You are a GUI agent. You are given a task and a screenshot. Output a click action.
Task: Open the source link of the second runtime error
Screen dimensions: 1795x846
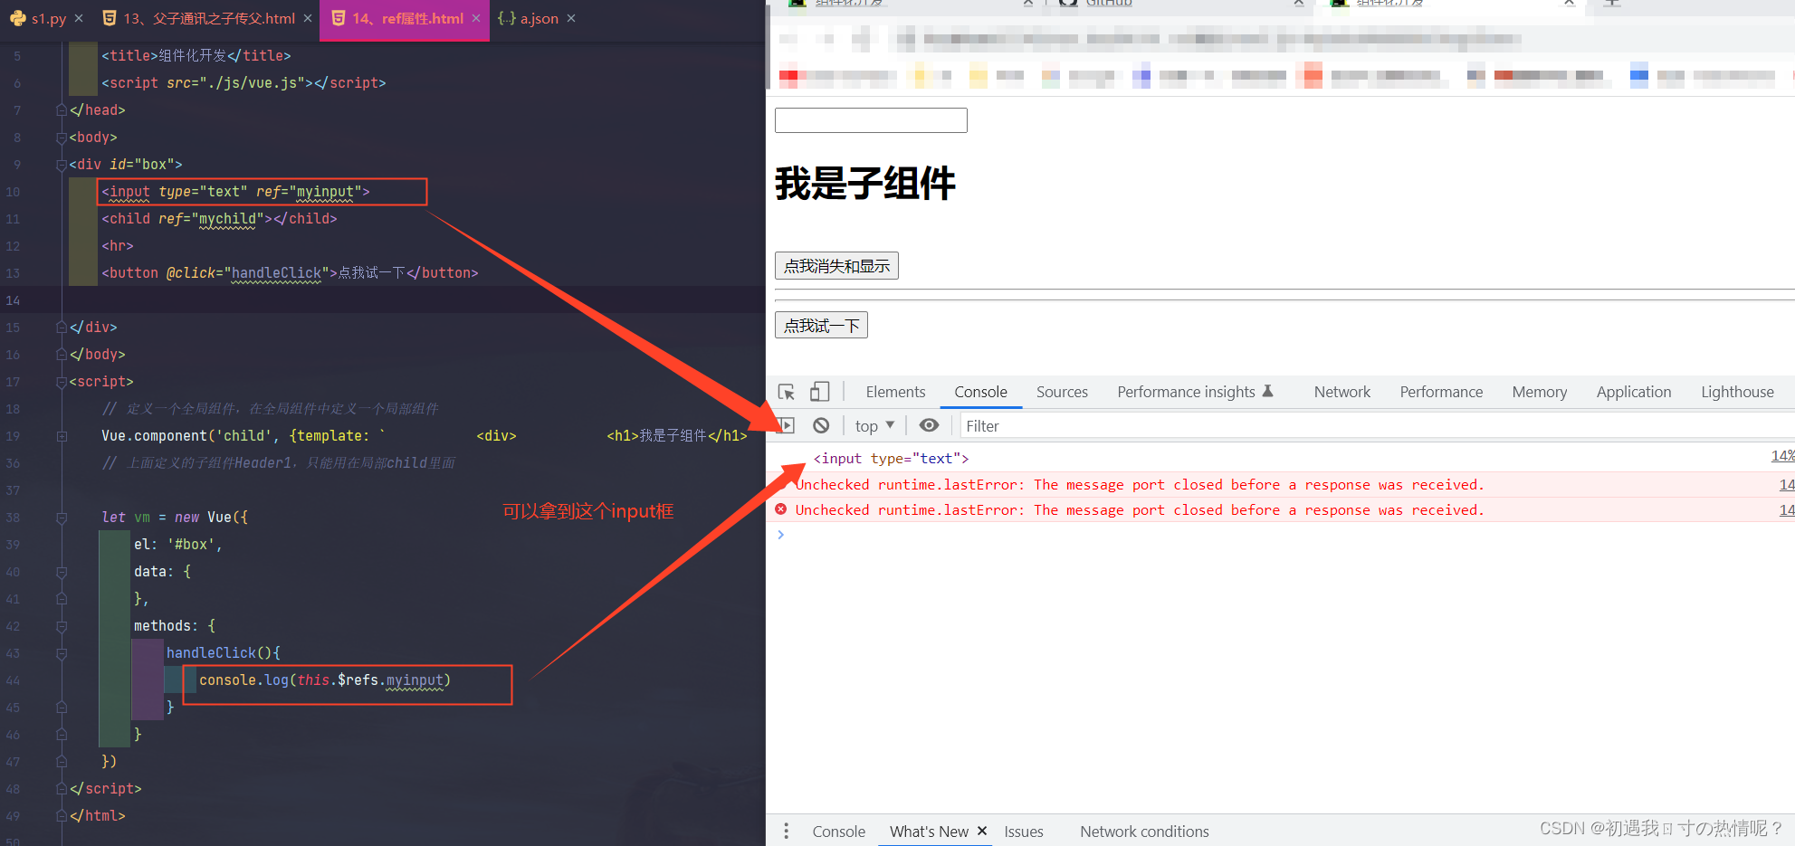point(1787,510)
